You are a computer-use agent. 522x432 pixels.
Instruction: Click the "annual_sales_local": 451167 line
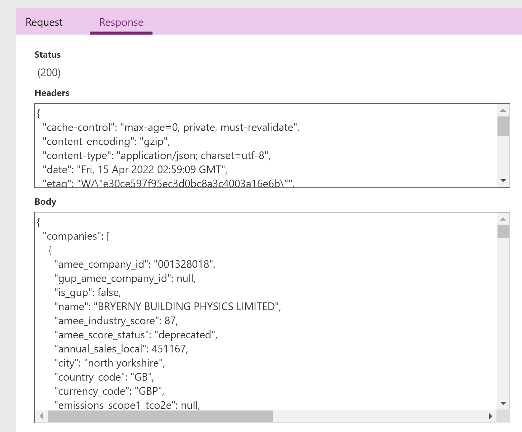pos(121,349)
